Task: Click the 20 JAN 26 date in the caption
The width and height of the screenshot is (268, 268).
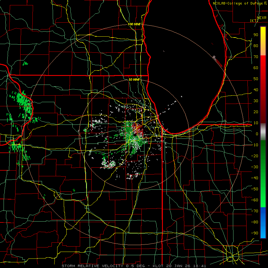Action: point(178,266)
